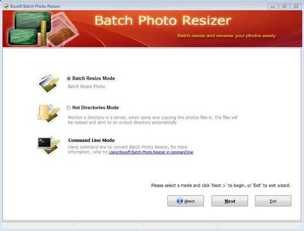Choose the Hot Directories Mode label
The width and height of the screenshot is (304, 231).
tap(96, 108)
